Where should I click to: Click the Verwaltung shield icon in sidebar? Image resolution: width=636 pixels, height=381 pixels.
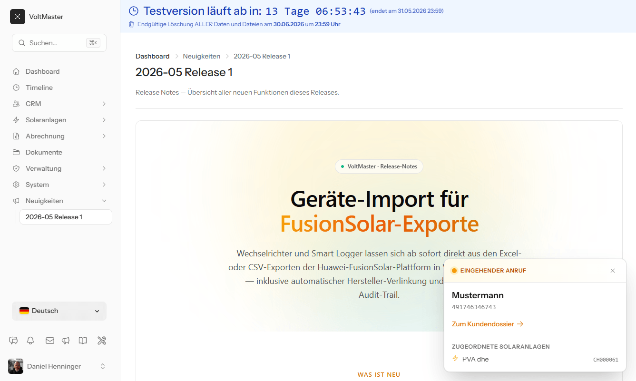click(16, 168)
